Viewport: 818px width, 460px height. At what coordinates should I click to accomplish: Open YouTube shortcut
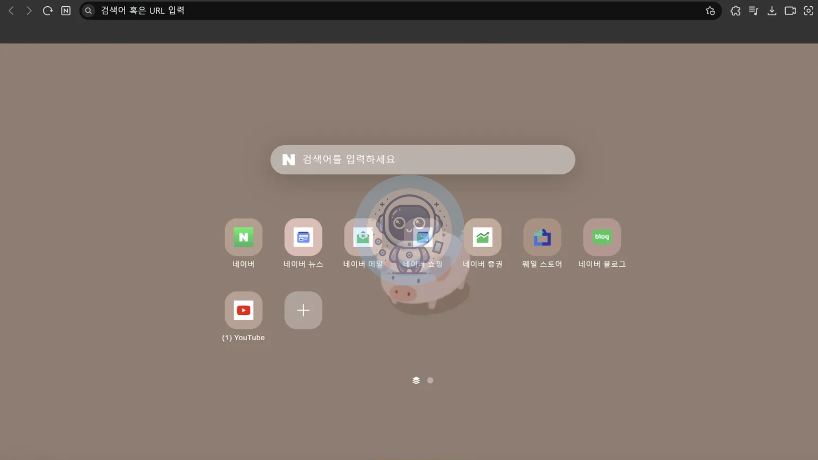[x=243, y=310]
